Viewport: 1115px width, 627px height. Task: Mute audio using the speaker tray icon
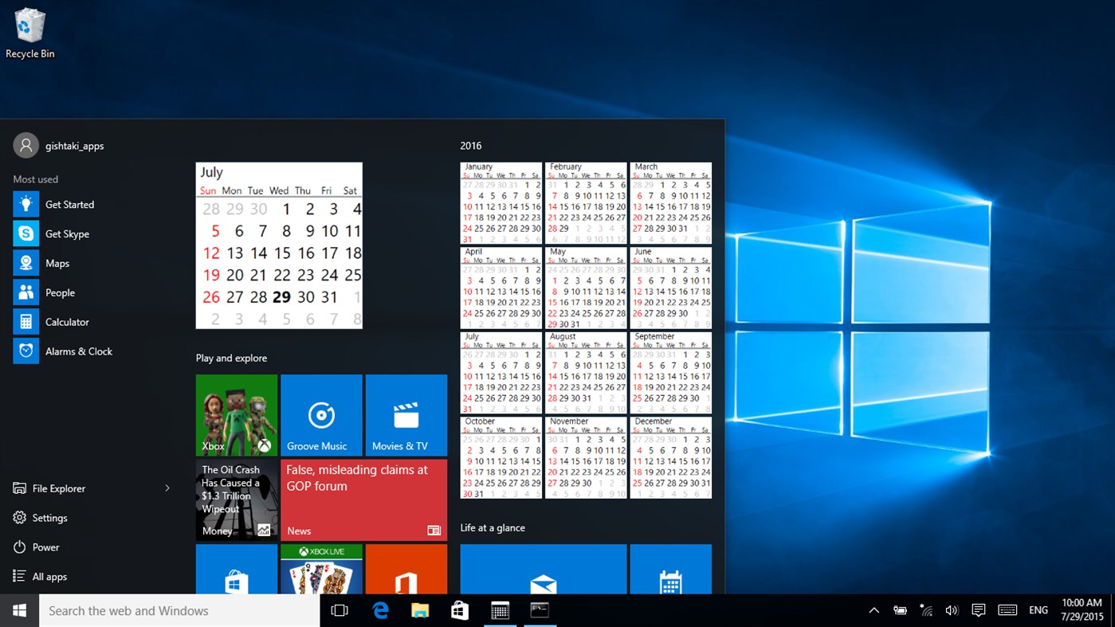coord(952,609)
